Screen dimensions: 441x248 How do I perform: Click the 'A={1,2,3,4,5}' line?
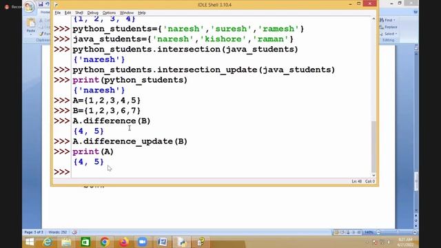click(107, 101)
